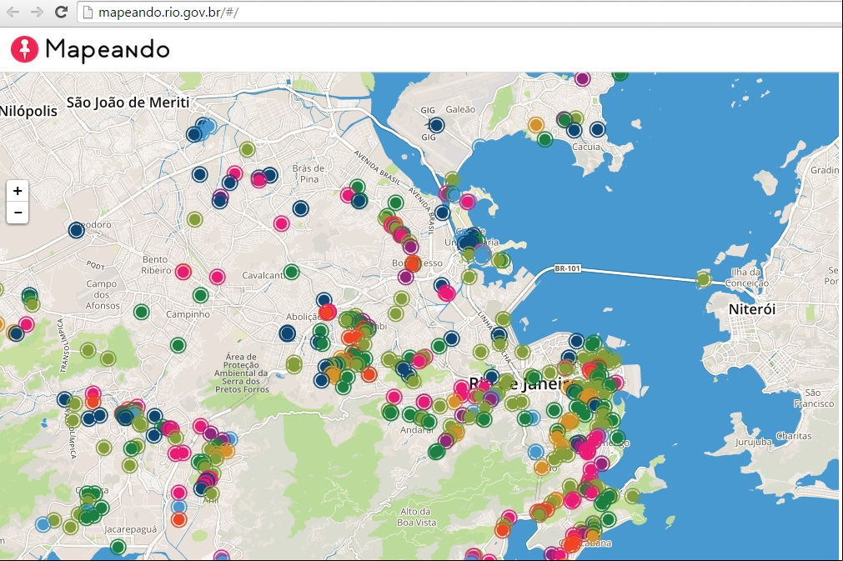Click the Ilha da Conceição label

coord(747,278)
